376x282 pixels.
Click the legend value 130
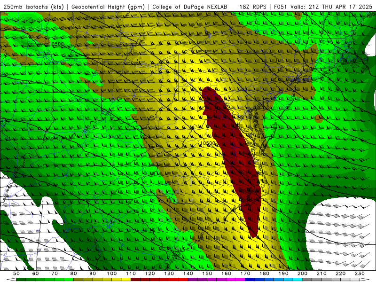169,274
